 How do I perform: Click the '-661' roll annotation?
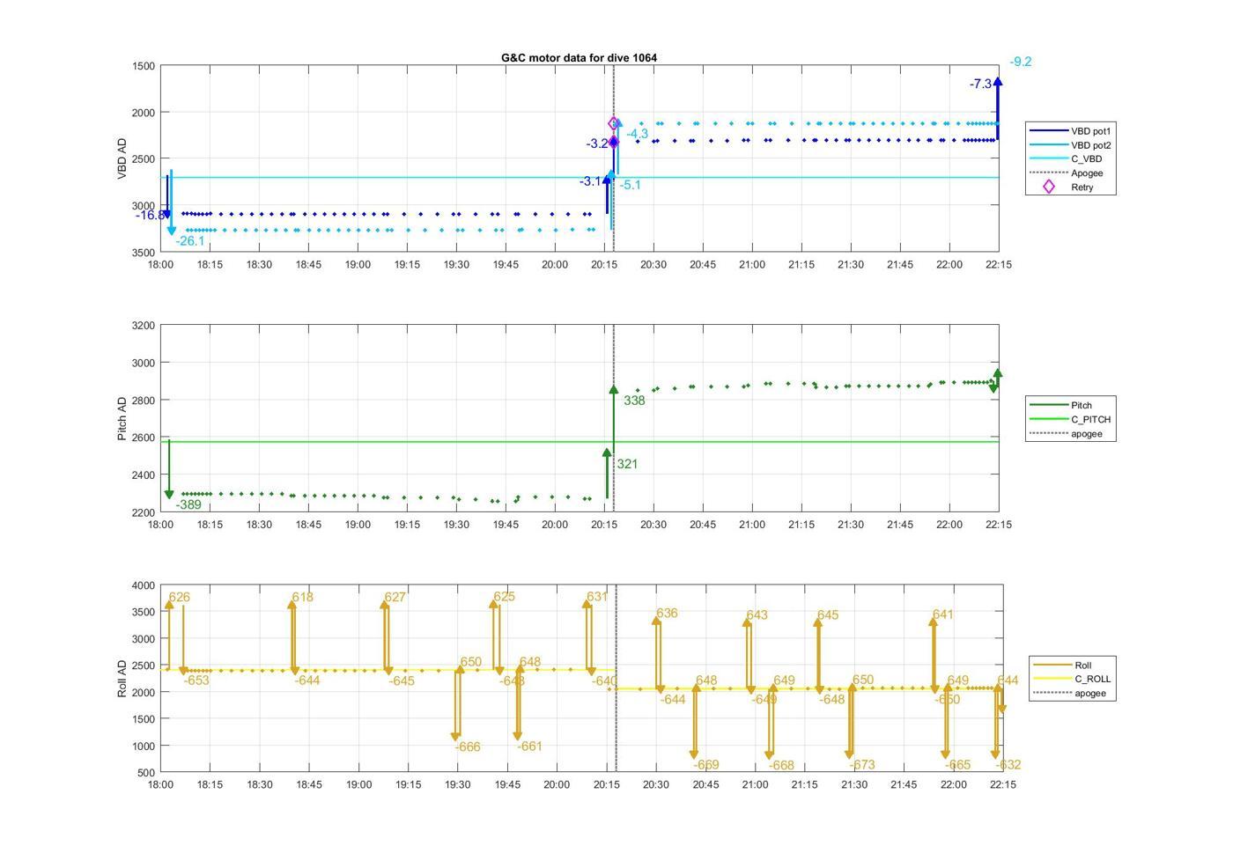pos(529,747)
